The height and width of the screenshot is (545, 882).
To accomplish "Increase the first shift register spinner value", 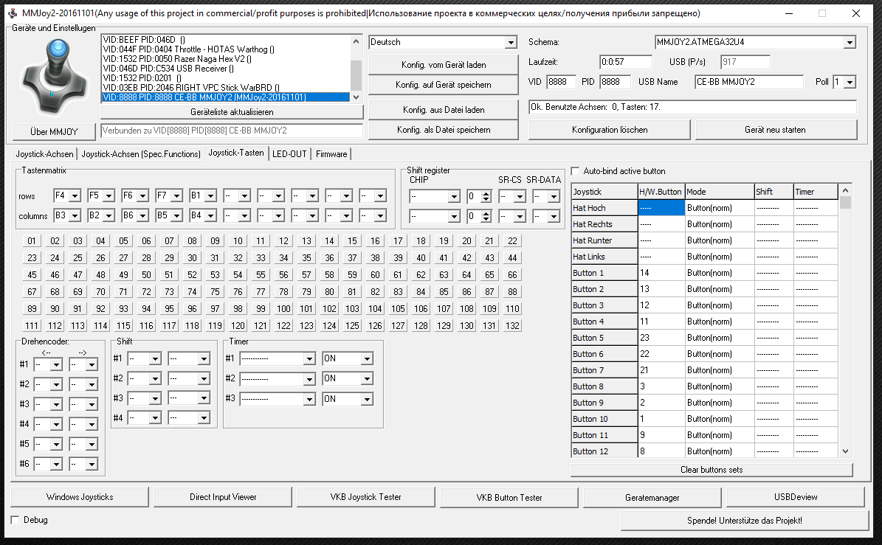I will pos(486,193).
